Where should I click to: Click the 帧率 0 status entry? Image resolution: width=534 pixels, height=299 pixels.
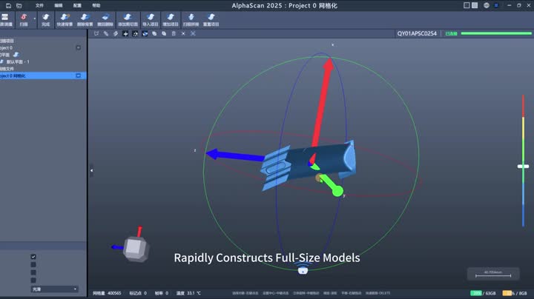point(162,293)
